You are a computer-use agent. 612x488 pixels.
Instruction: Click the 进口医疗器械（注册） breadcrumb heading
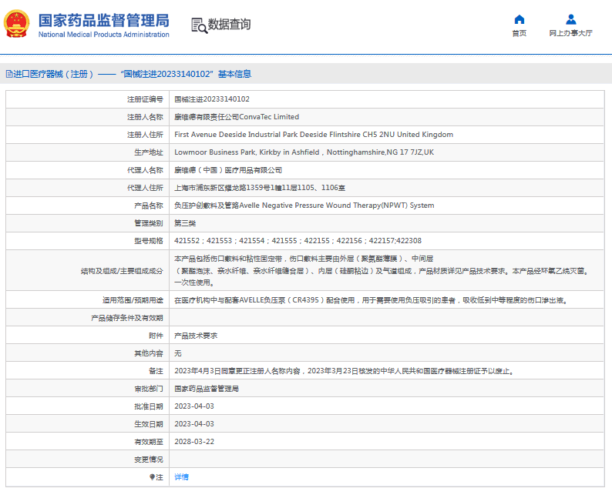(x=53, y=74)
